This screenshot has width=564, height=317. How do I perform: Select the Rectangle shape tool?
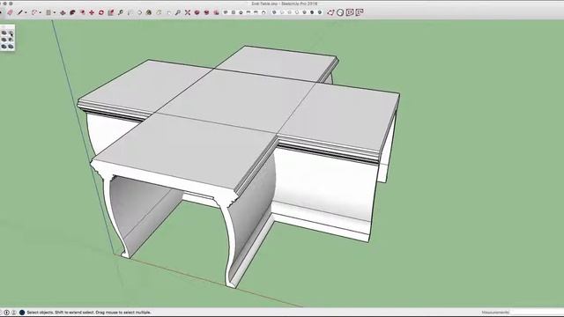tap(48, 12)
